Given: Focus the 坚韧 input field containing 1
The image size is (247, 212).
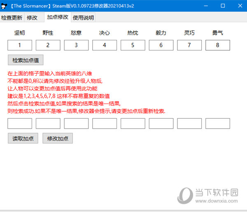Looking at the screenshot, I should [x=20, y=45].
